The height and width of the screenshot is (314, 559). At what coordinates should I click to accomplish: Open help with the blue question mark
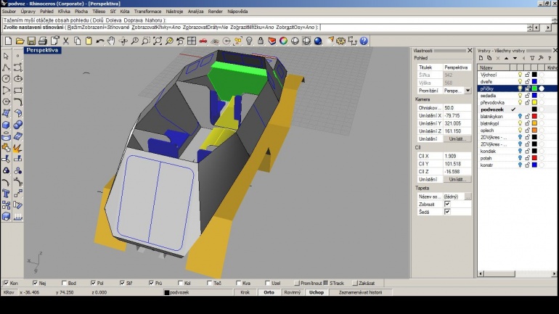[x=364, y=41]
